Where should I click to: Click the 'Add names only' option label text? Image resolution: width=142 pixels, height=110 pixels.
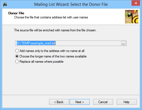pyautogui.click(x=52, y=51)
